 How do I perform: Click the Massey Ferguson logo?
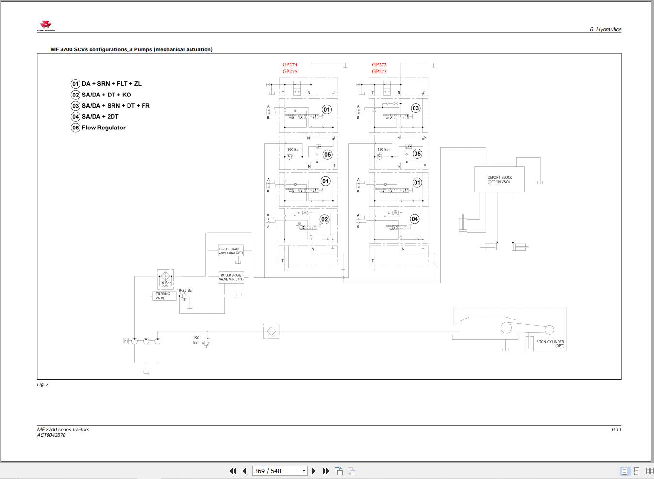[46, 26]
